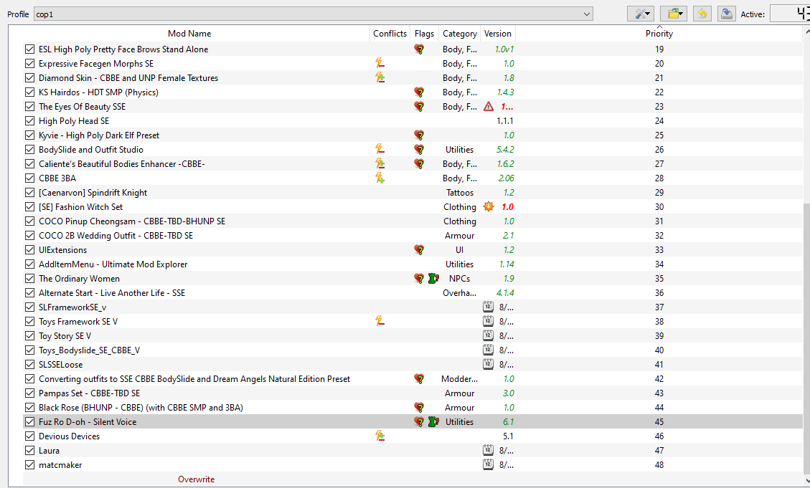Toggle the [Caenarvon] Spindrift Knight checkbox

point(30,193)
